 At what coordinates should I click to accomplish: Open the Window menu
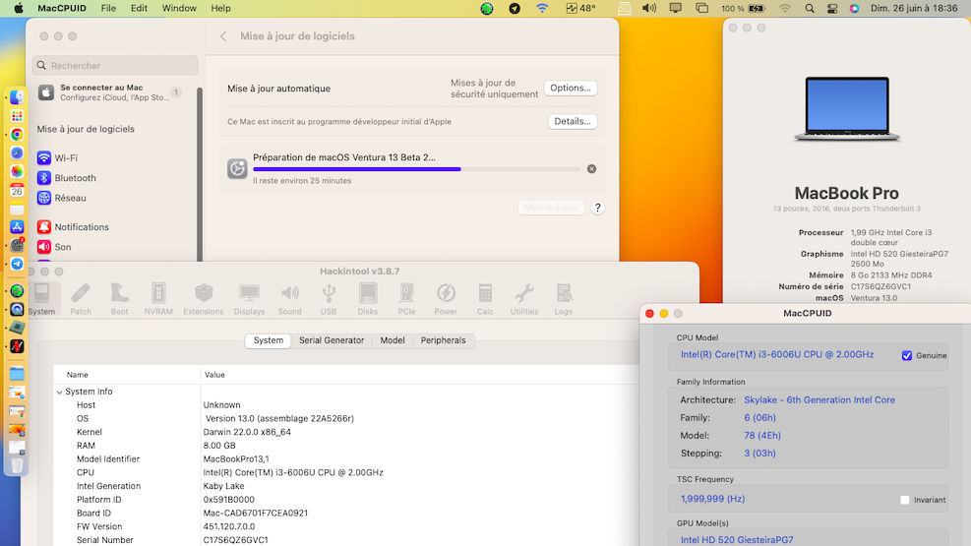(x=179, y=8)
